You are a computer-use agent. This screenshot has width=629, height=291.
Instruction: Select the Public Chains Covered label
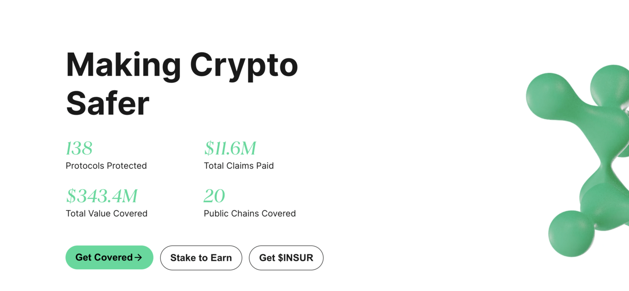tap(250, 213)
